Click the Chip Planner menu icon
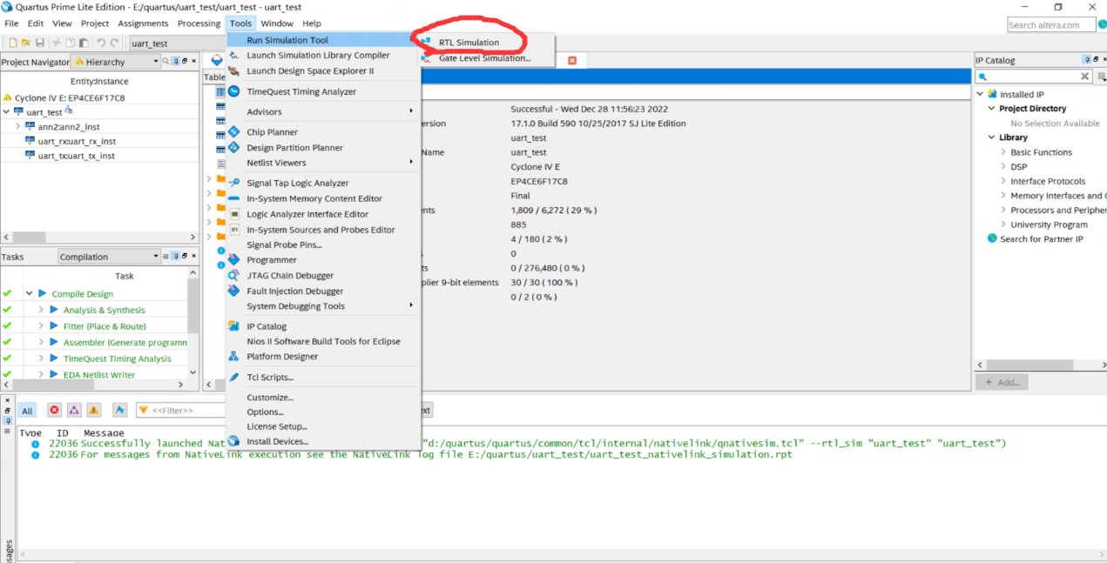Viewport: 1107px width, 563px height. (x=233, y=132)
